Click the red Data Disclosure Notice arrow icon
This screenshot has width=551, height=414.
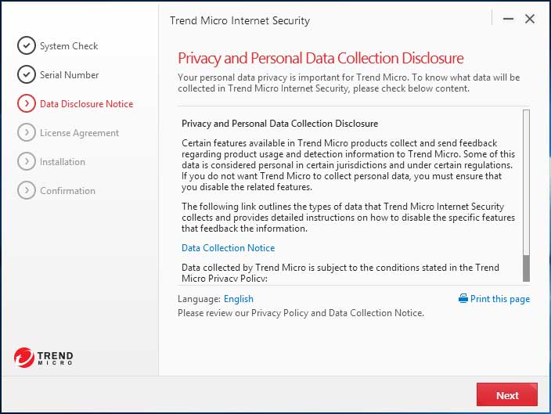tap(27, 103)
